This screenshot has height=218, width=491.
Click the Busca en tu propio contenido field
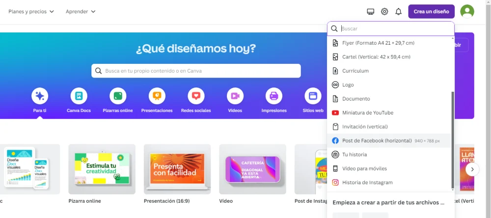tap(196, 71)
